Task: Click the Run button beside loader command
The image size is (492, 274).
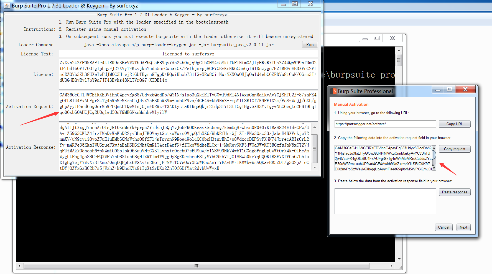Action: (x=310, y=45)
